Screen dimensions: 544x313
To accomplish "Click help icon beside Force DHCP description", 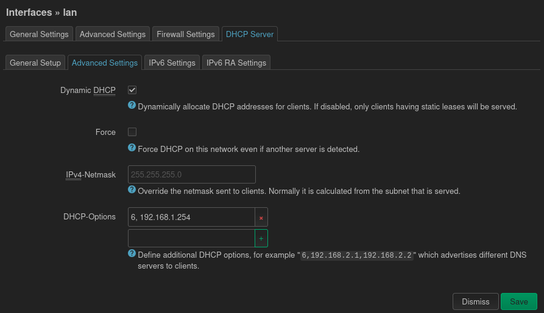I will click(132, 148).
